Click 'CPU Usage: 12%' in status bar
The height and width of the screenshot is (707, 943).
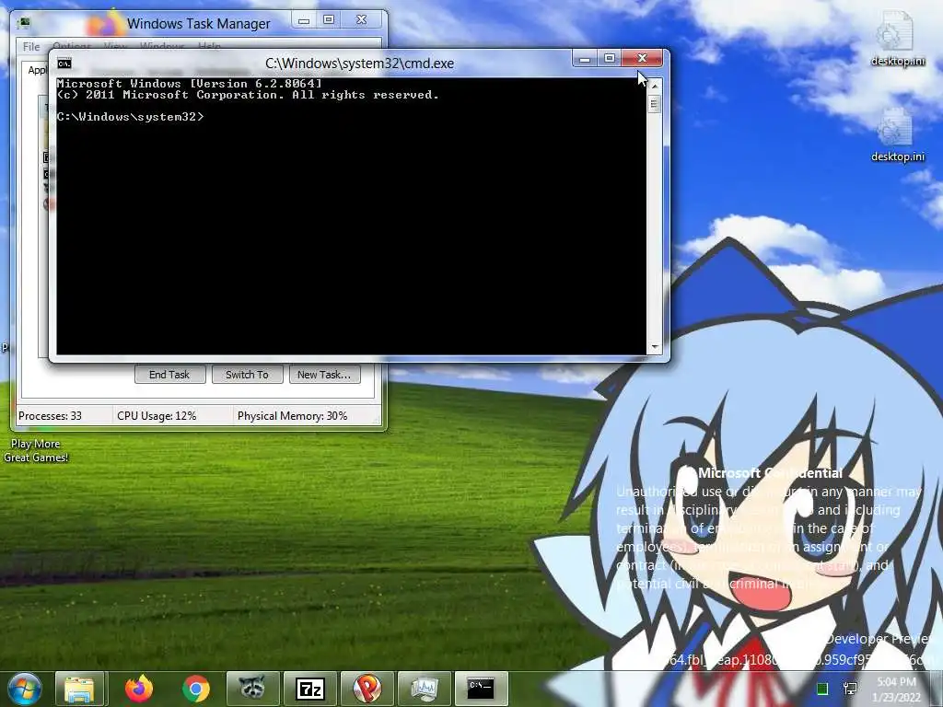pos(157,416)
